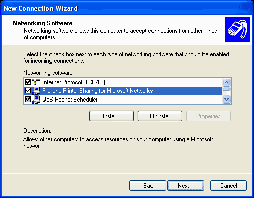The image size is (254, 198).
Task: Click the list's scroll up arrow
Action: pos(227,82)
